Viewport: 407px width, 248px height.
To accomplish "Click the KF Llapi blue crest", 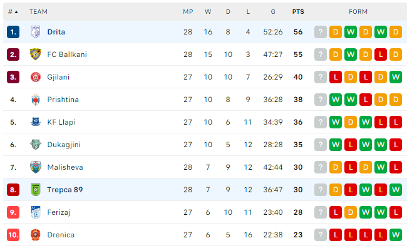I will pyautogui.click(x=36, y=122).
